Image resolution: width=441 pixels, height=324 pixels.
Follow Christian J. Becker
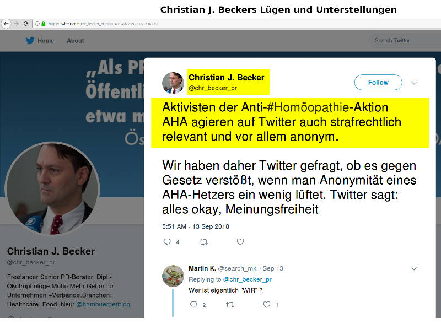click(378, 83)
